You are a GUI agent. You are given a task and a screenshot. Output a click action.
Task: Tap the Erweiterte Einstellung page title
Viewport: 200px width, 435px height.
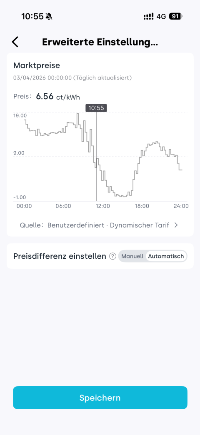100,42
